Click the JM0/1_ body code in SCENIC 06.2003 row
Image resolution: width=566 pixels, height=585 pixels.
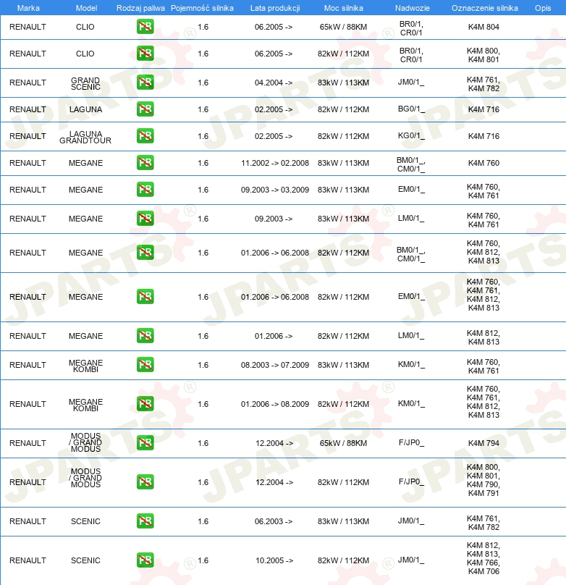tap(411, 521)
